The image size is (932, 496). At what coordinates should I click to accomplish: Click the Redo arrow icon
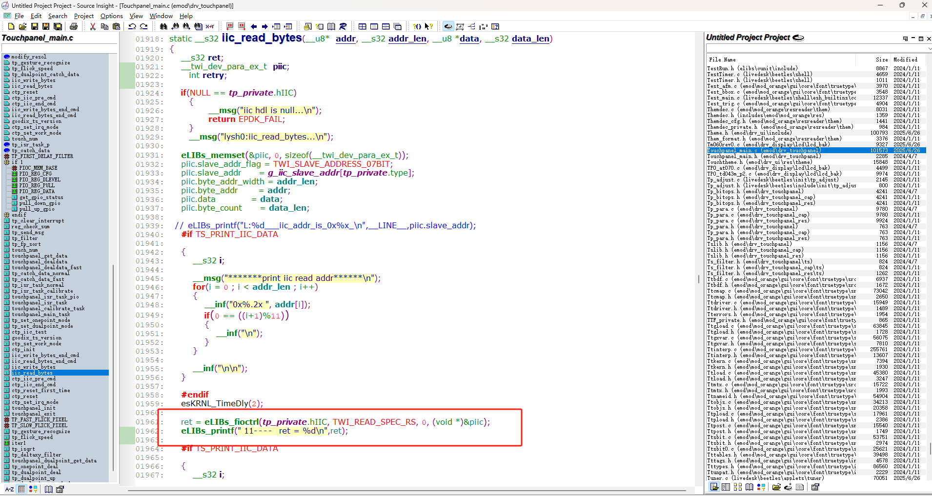click(144, 26)
